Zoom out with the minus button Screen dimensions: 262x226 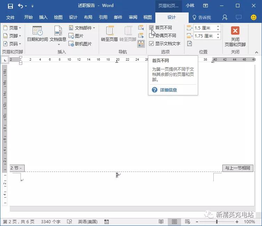(197, 221)
